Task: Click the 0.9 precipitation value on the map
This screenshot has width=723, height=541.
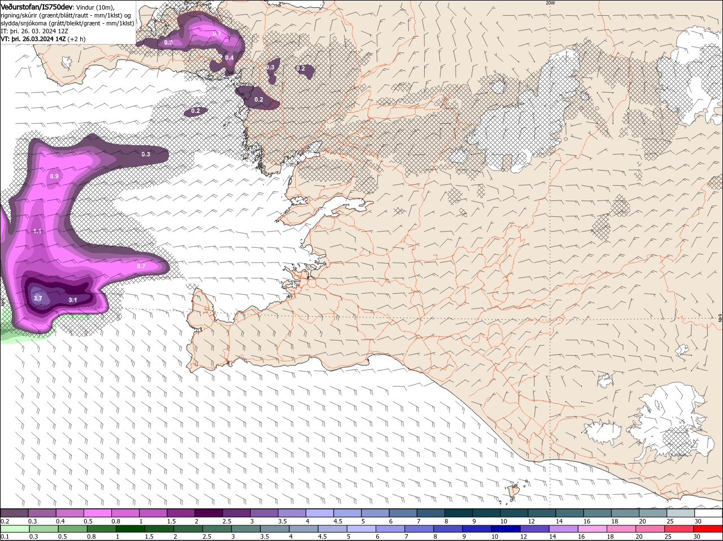Action: [54, 176]
